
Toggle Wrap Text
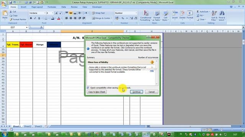(x=98, y=13)
